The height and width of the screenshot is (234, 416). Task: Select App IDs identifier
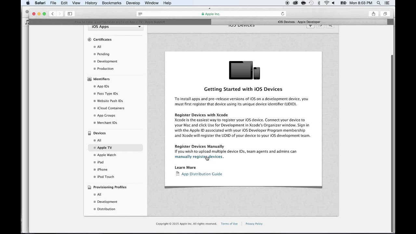(103, 86)
